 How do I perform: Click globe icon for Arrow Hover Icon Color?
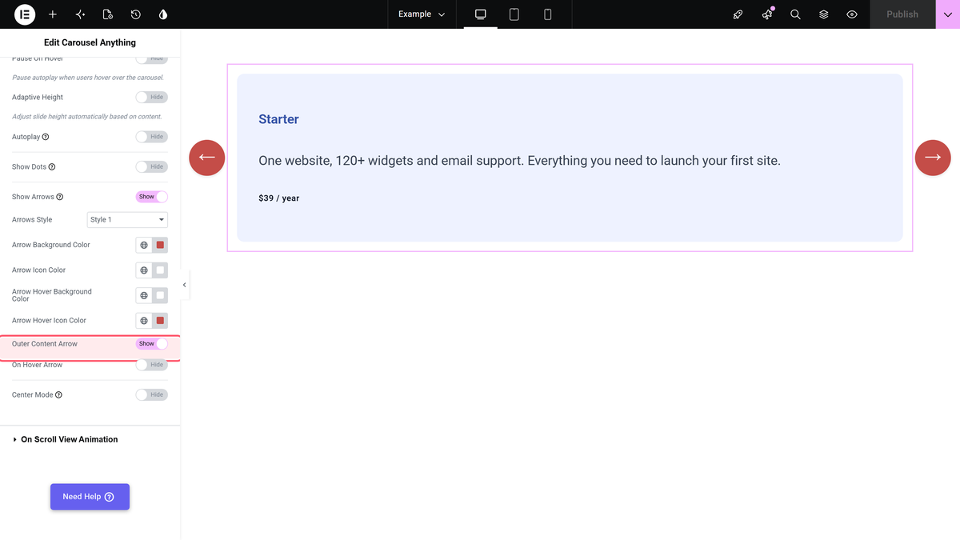[x=144, y=321]
